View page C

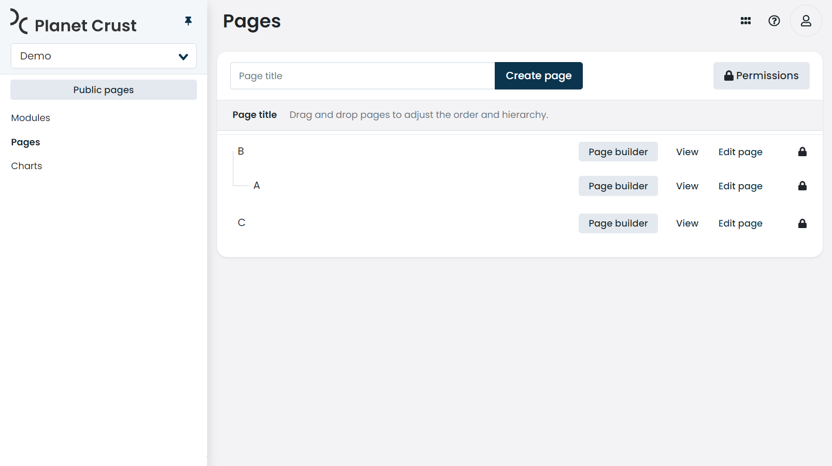[687, 223]
